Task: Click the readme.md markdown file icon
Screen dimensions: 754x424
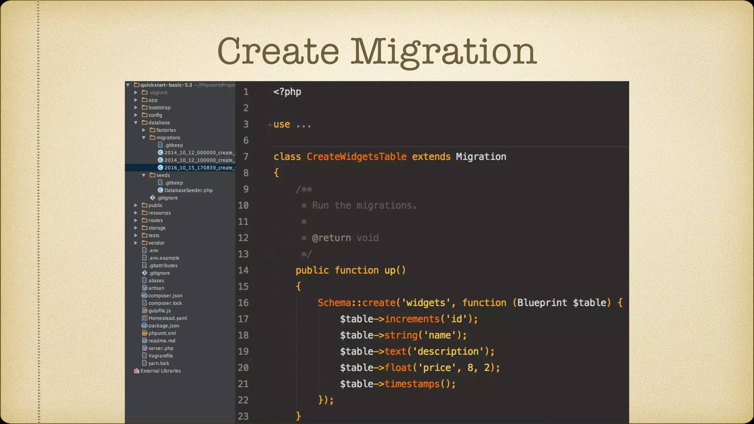Action: click(x=145, y=341)
